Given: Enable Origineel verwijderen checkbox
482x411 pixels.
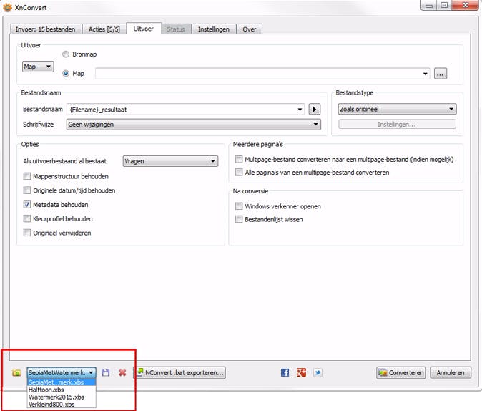Looking at the screenshot, I should [27, 233].
